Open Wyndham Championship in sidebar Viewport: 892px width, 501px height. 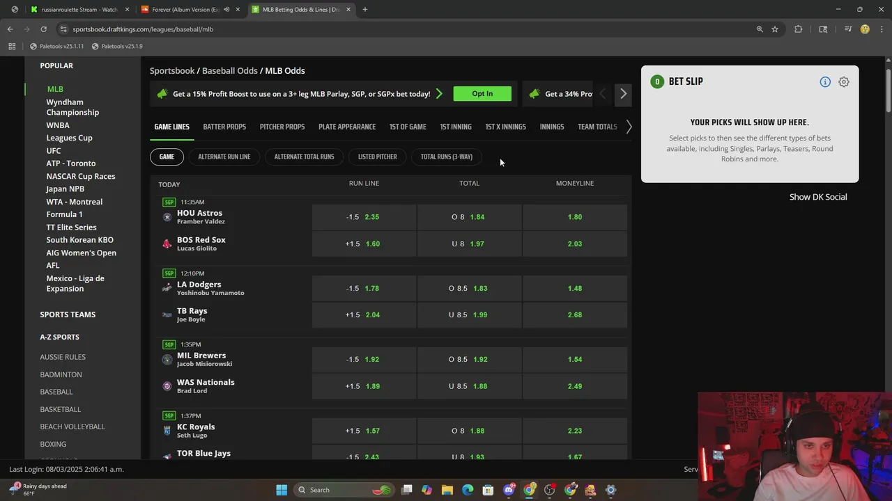click(72, 107)
